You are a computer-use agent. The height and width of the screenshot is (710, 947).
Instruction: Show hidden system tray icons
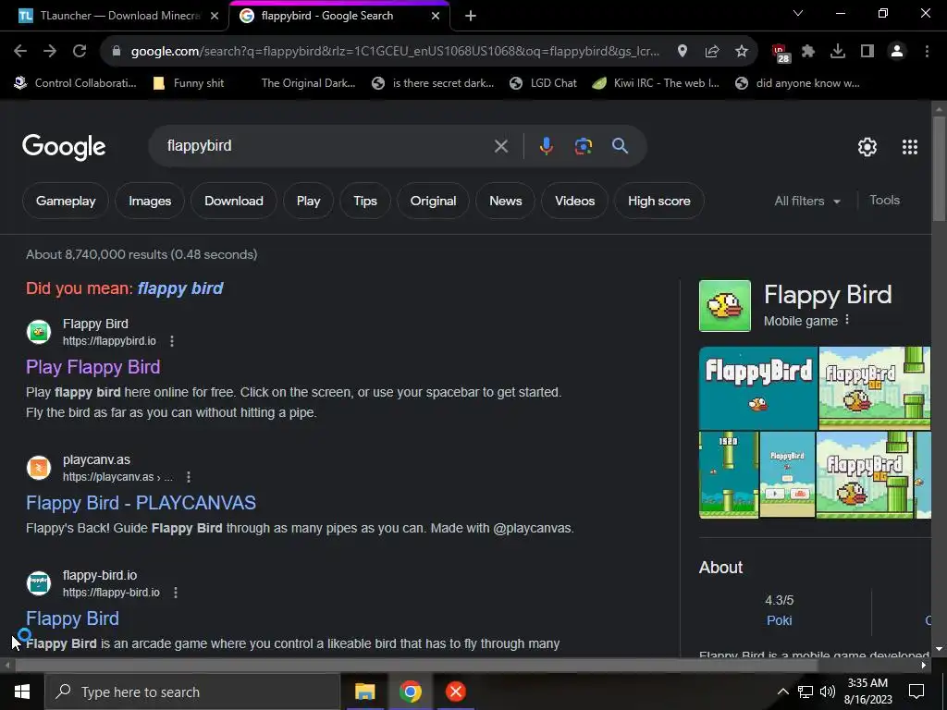(782, 692)
